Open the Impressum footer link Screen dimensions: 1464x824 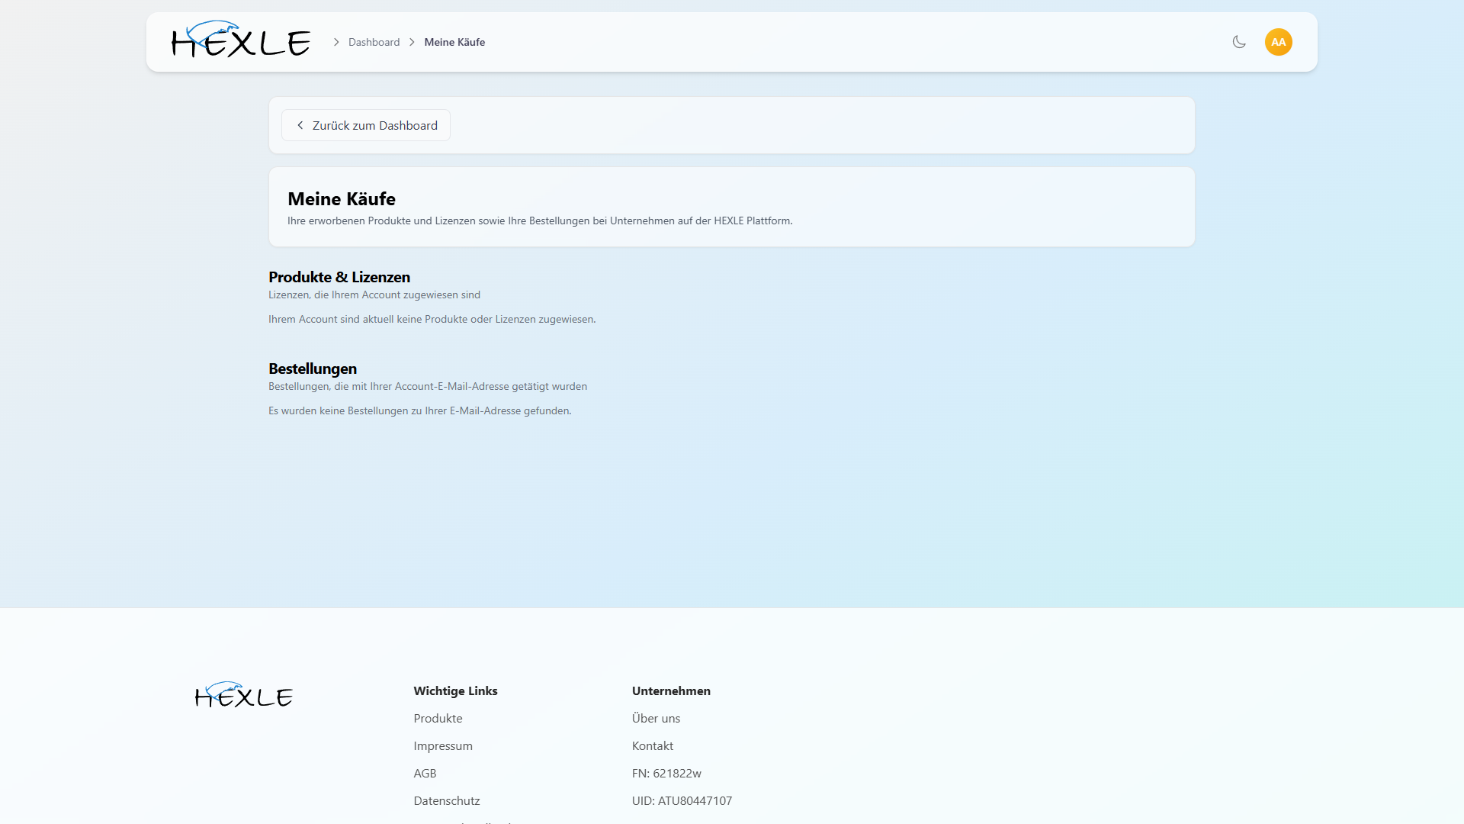click(x=443, y=745)
